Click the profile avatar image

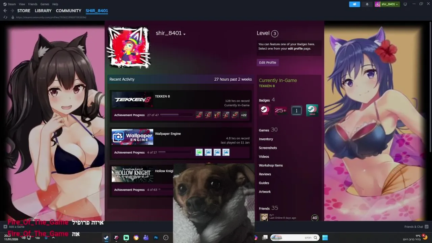[x=128, y=47]
